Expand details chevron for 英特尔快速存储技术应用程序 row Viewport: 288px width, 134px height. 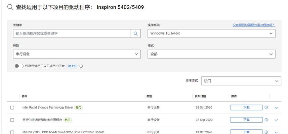point(276,120)
